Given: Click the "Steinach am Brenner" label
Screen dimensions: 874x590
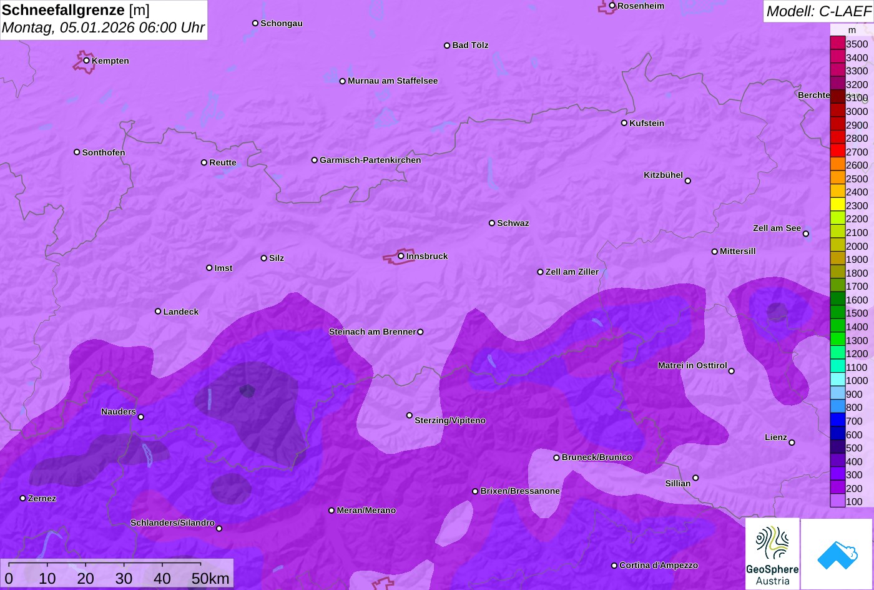Looking at the screenshot, I should click(x=372, y=332).
